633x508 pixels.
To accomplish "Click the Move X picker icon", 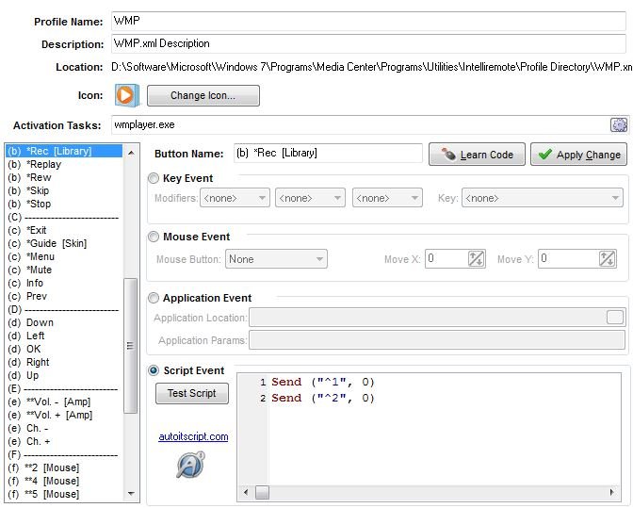I will pyautogui.click(x=476, y=258).
